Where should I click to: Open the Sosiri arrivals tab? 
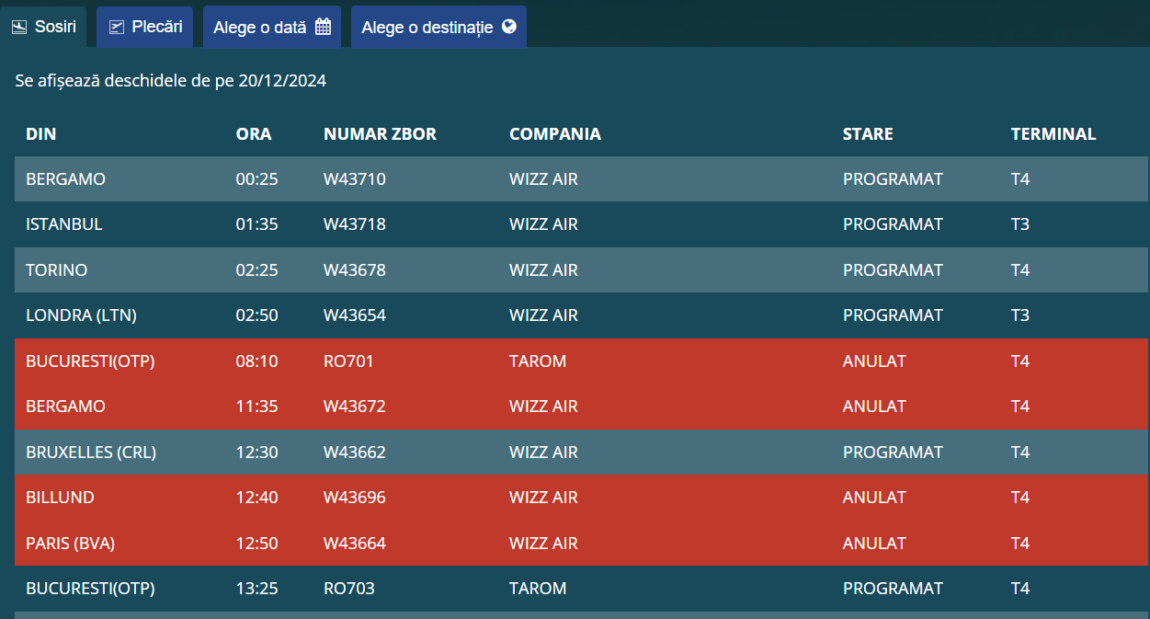point(43,27)
